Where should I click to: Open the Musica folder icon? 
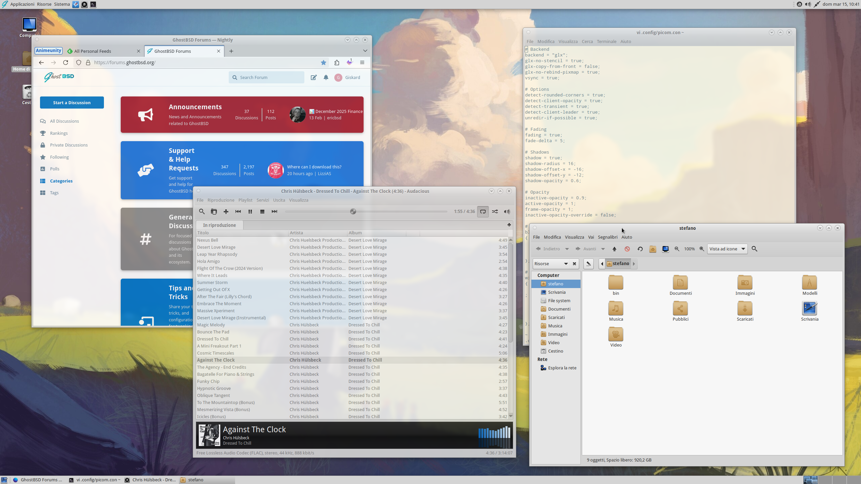click(x=615, y=311)
